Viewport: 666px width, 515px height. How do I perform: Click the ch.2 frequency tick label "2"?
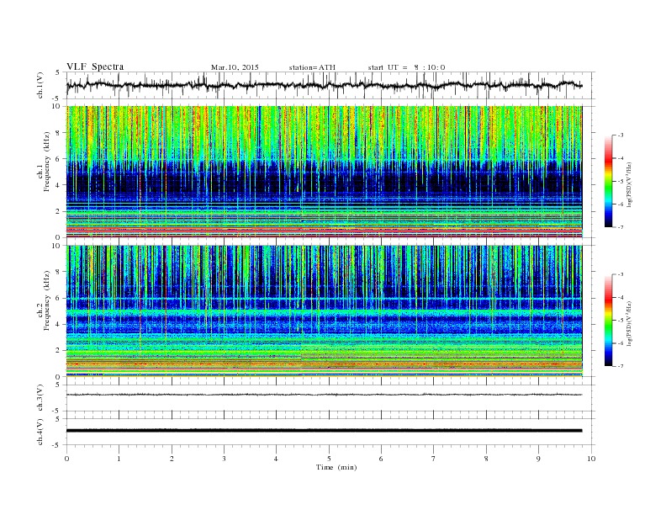pyautogui.click(x=59, y=351)
